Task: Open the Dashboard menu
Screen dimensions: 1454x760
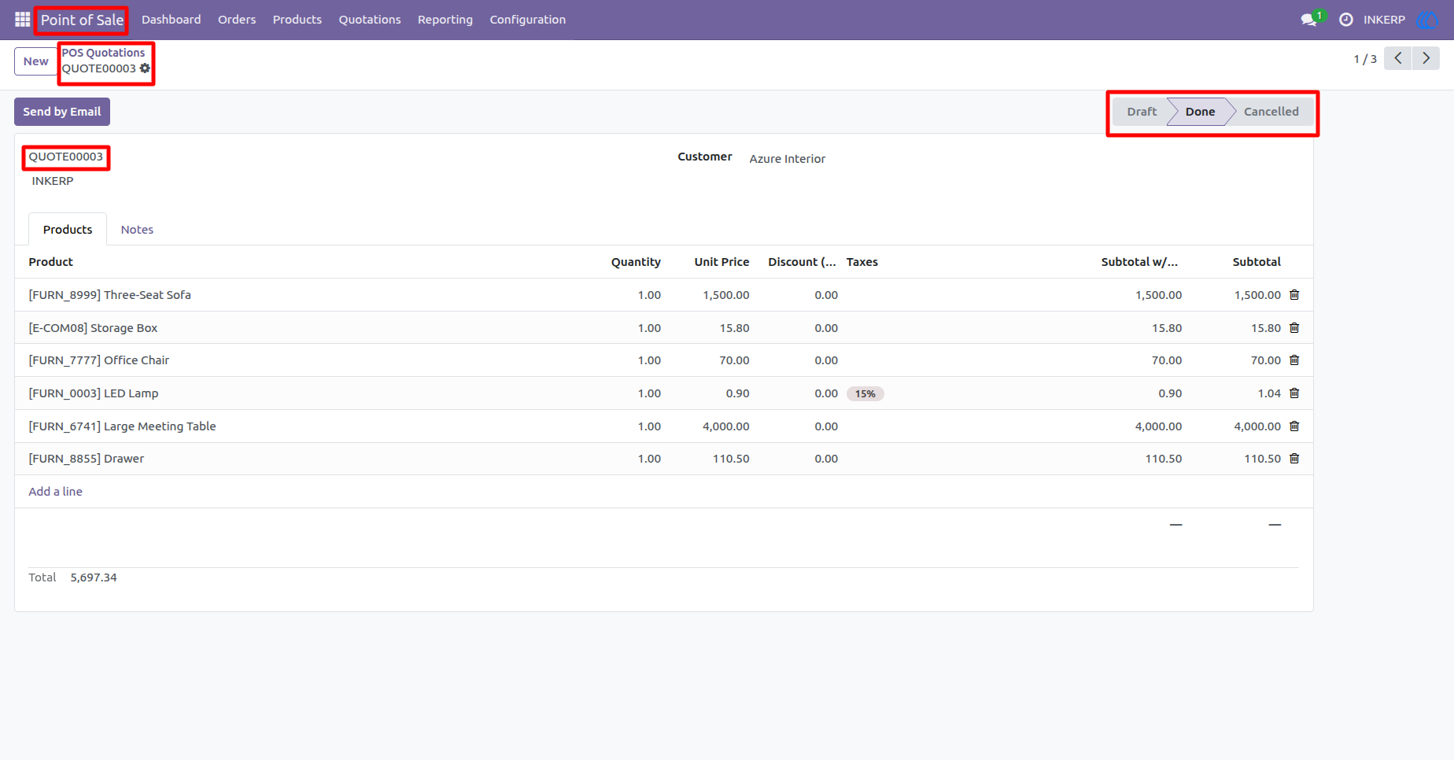Action: coord(172,20)
